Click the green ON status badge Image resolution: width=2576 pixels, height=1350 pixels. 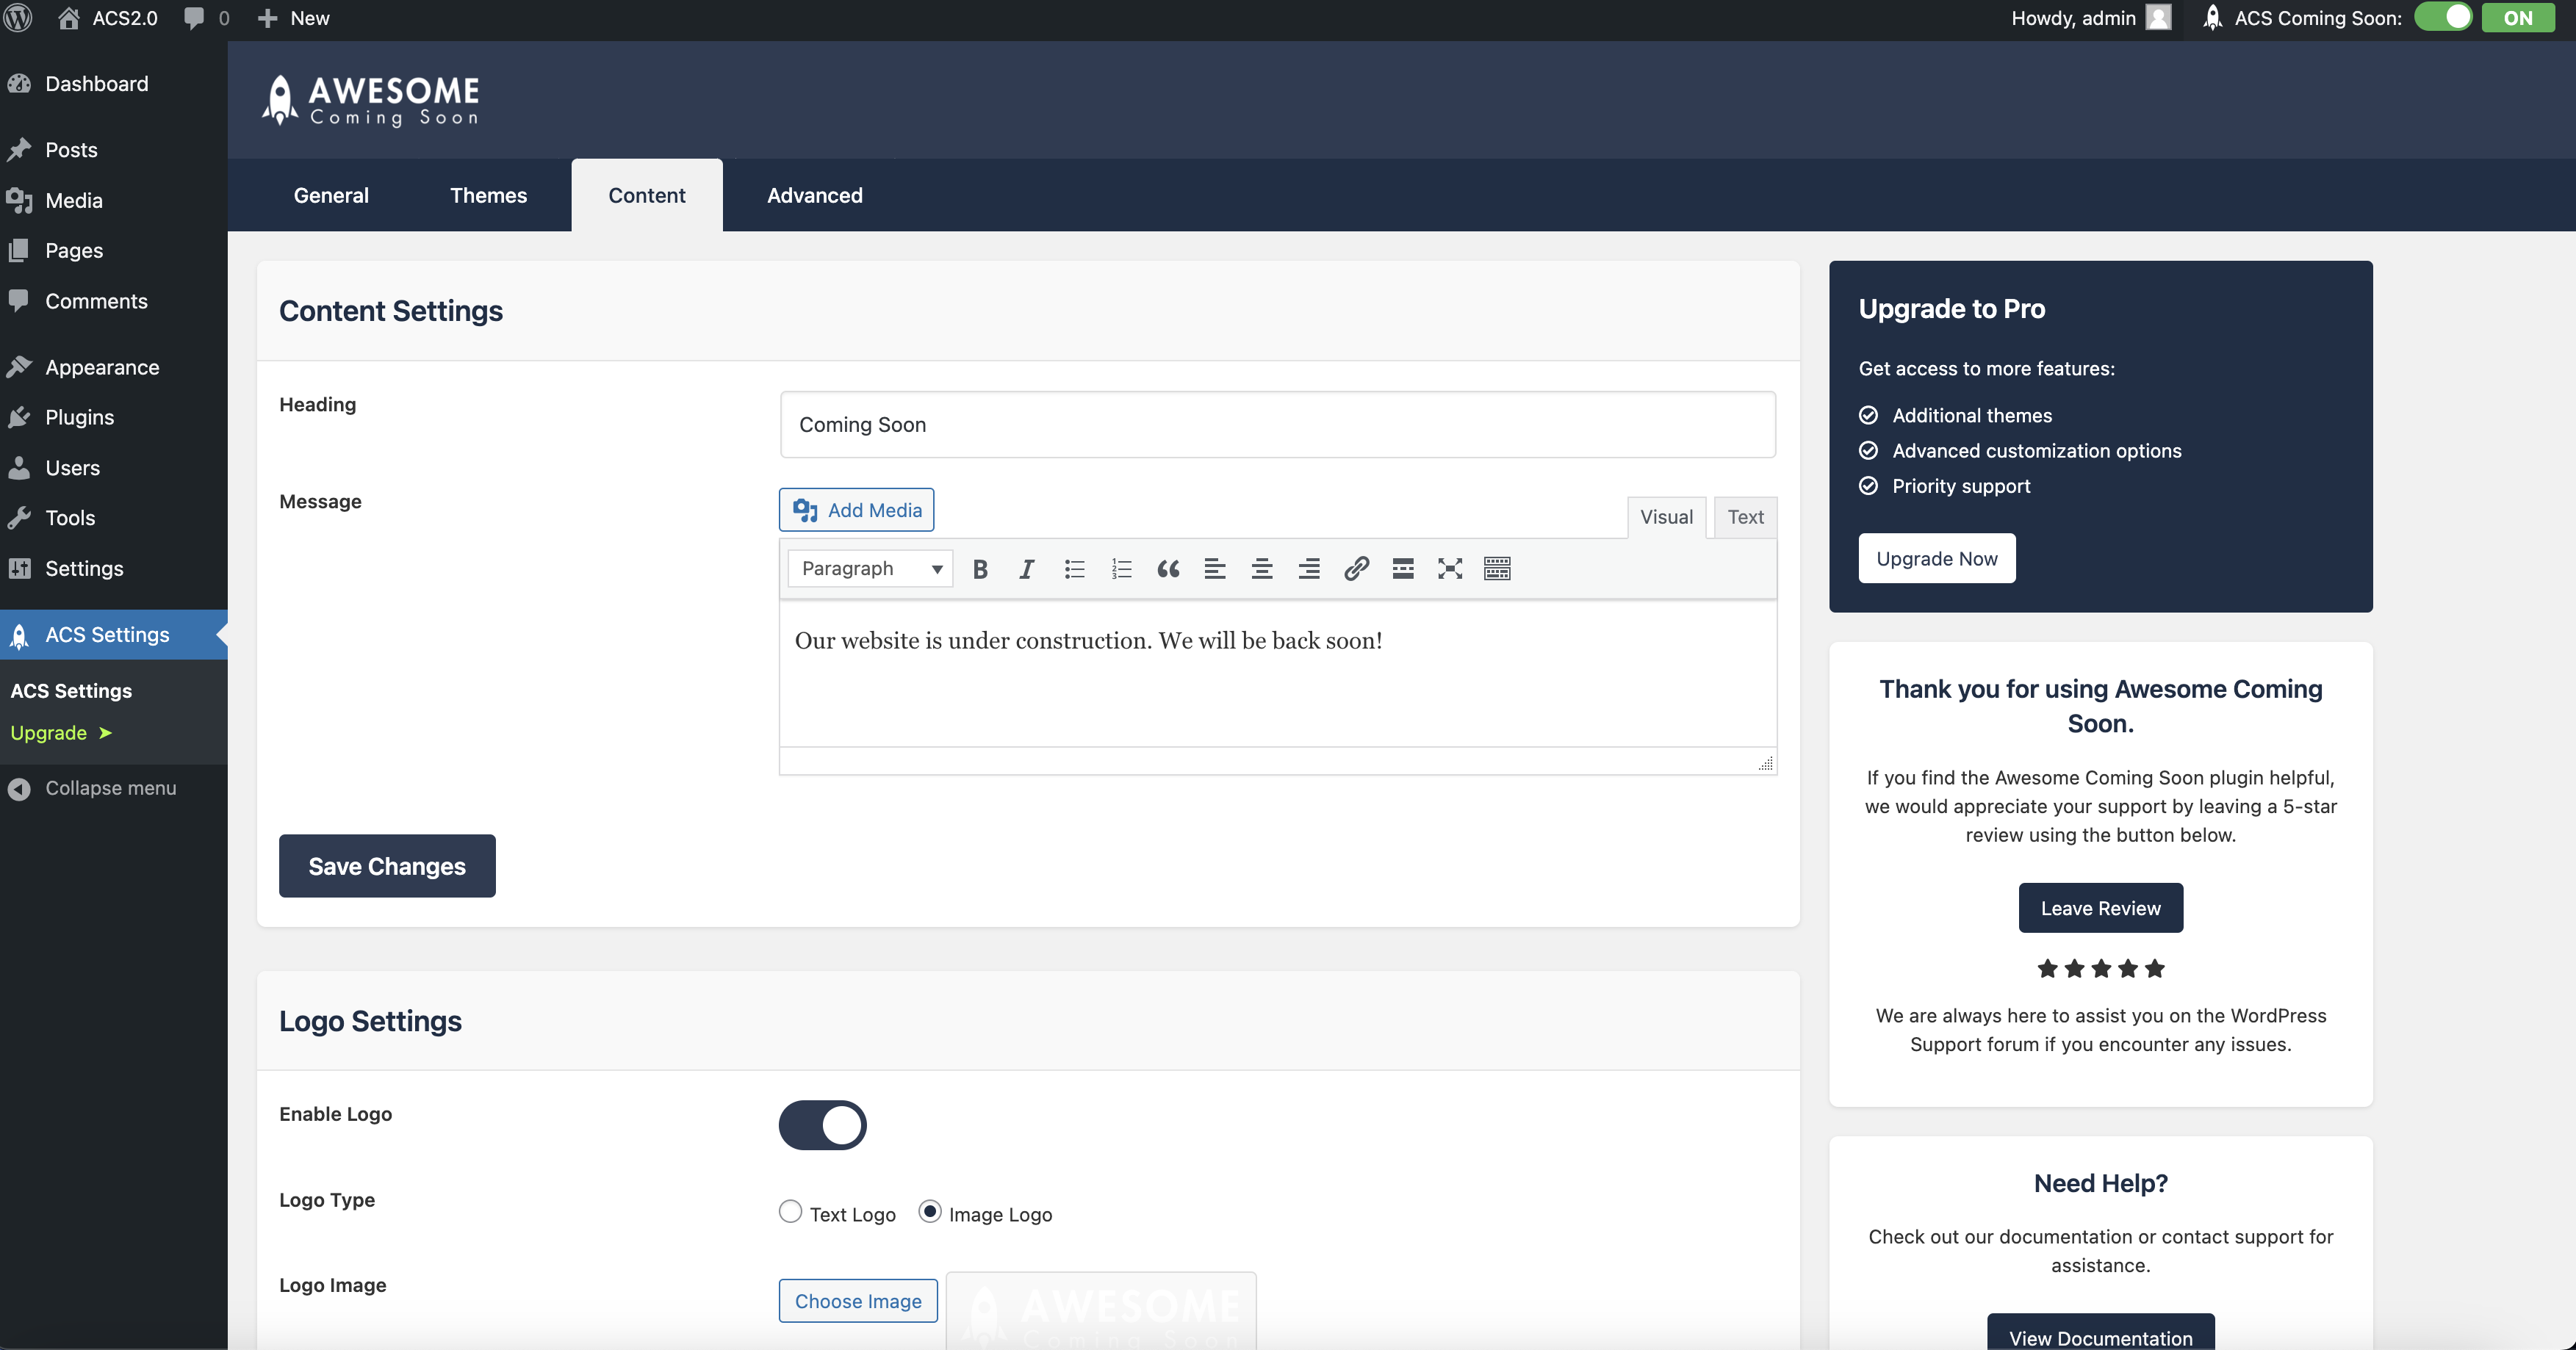pyautogui.click(x=2517, y=18)
